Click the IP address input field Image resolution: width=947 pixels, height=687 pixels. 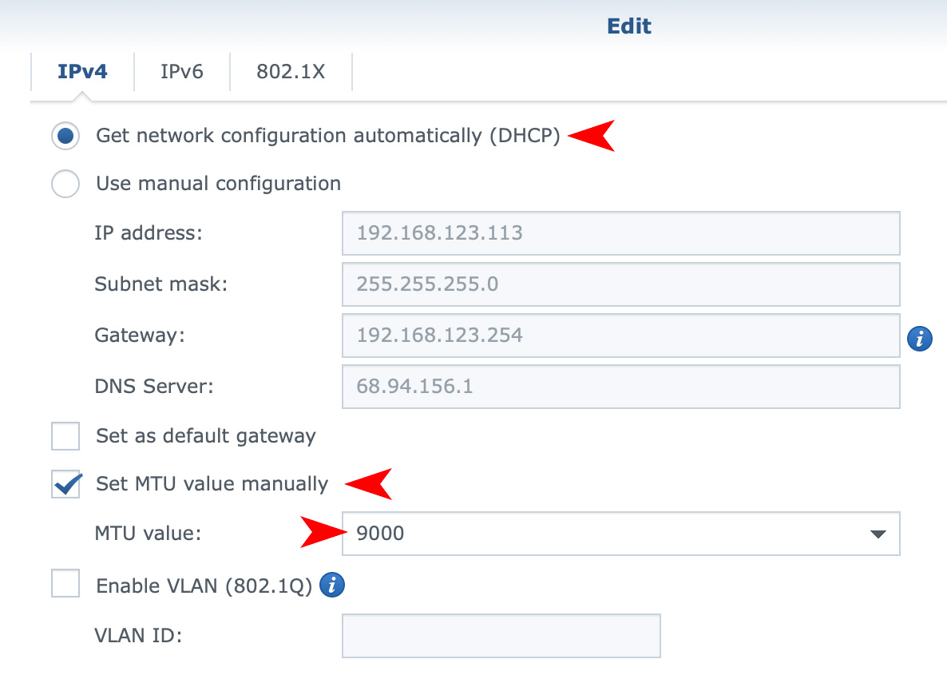tap(621, 233)
